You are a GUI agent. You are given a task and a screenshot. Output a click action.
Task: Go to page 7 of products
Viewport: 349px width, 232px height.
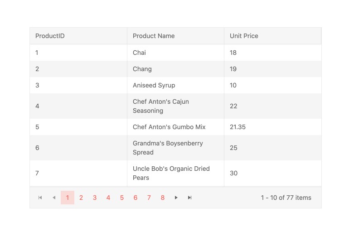[149, 198]
